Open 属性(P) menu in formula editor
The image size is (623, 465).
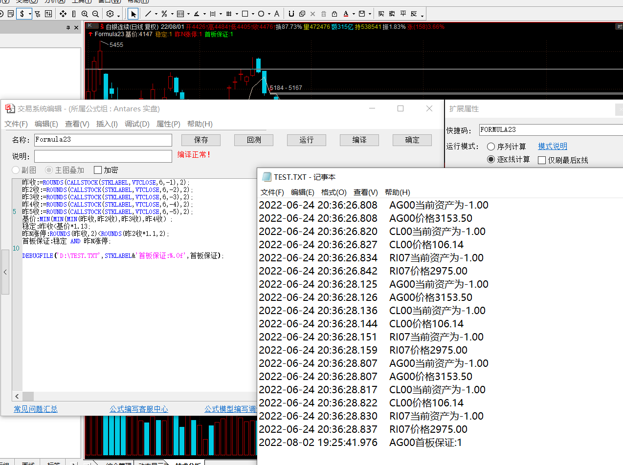[168, 124]
